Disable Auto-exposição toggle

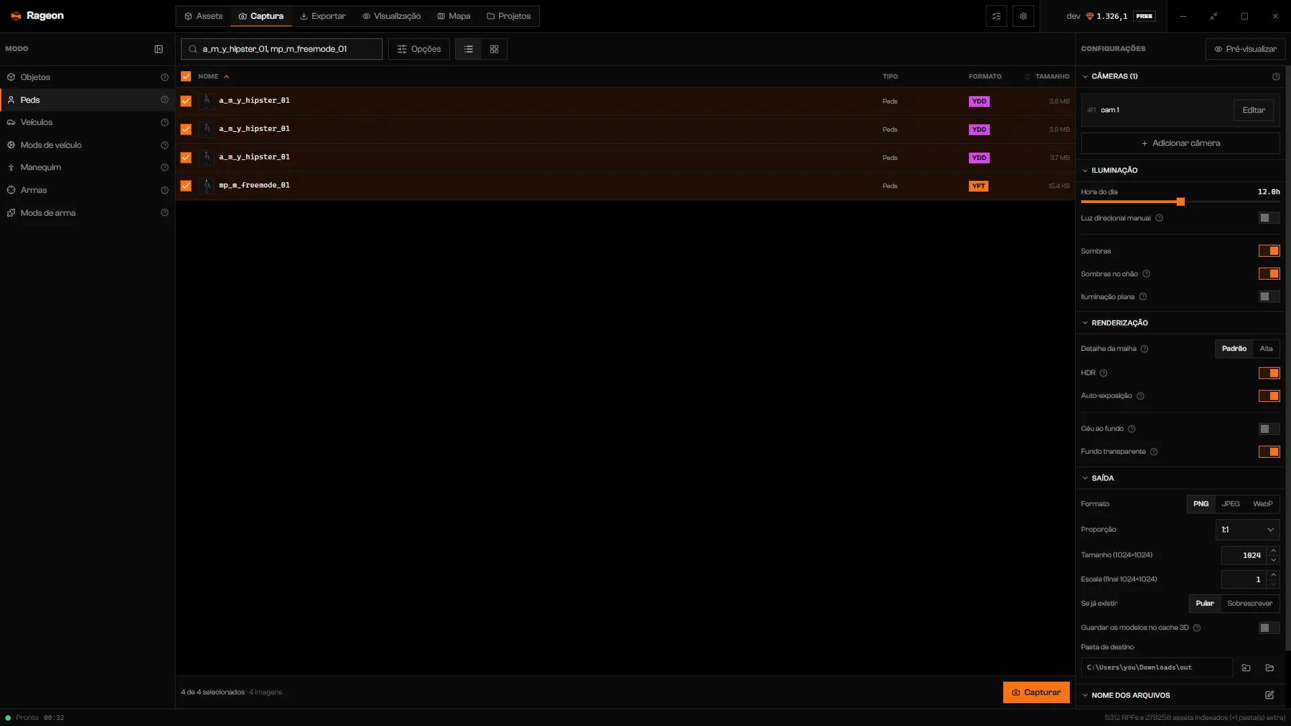(1269, 396)
